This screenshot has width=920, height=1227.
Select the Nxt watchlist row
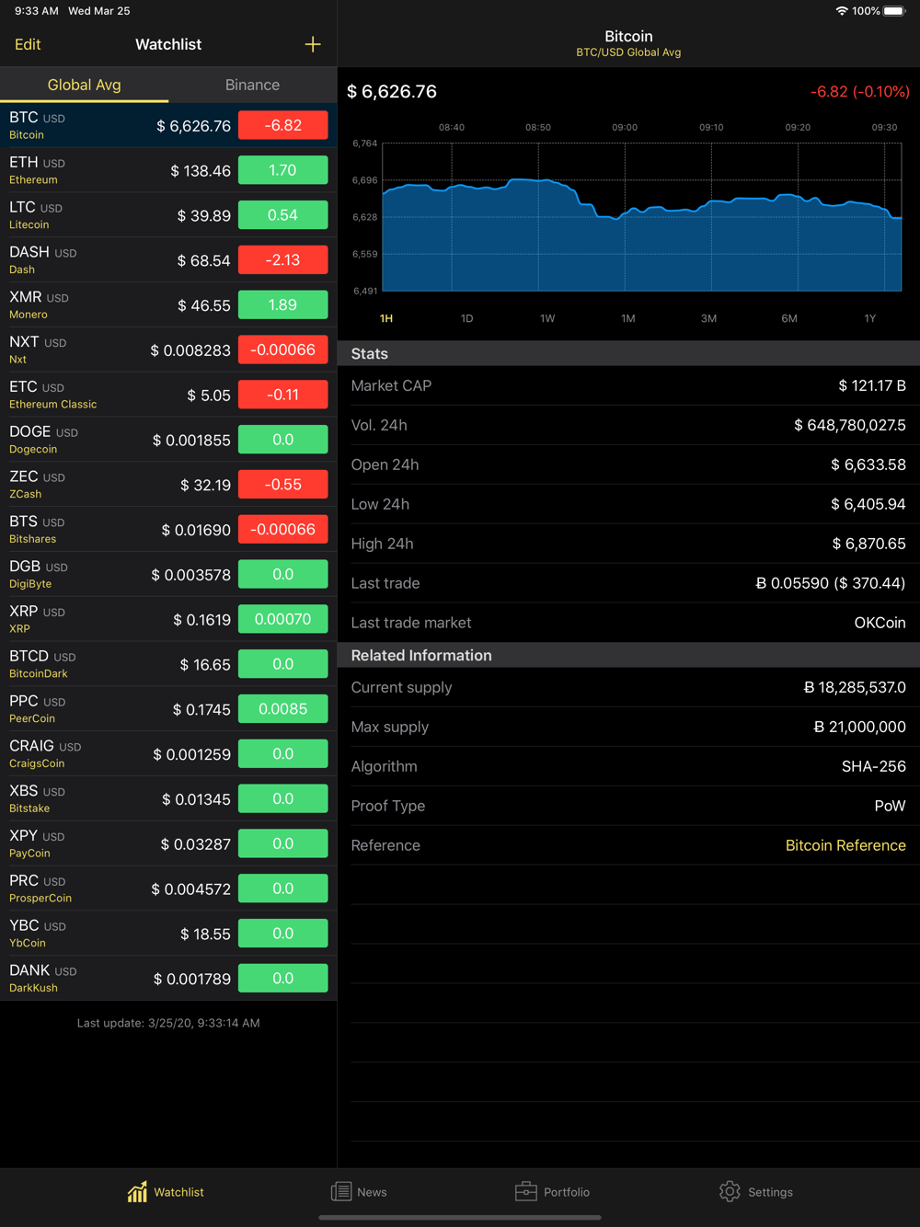168,350
